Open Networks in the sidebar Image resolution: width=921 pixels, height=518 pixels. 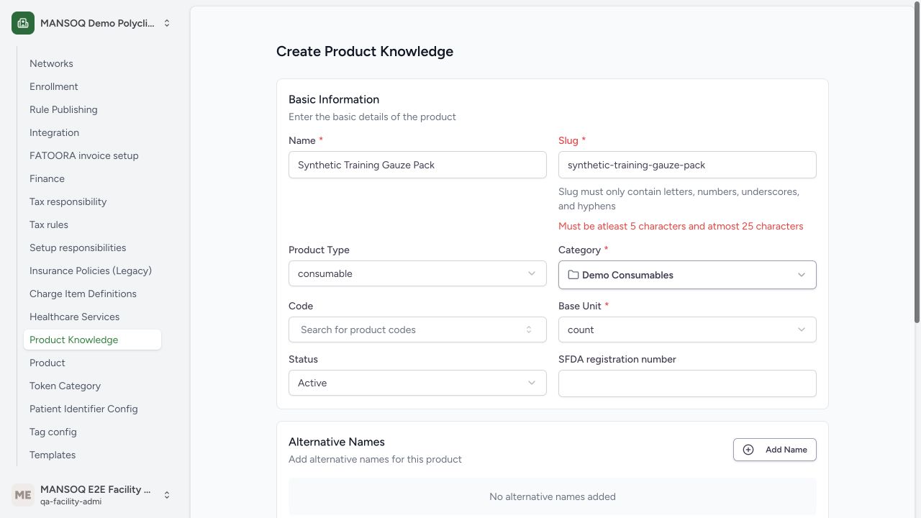[x=92, y=63]
